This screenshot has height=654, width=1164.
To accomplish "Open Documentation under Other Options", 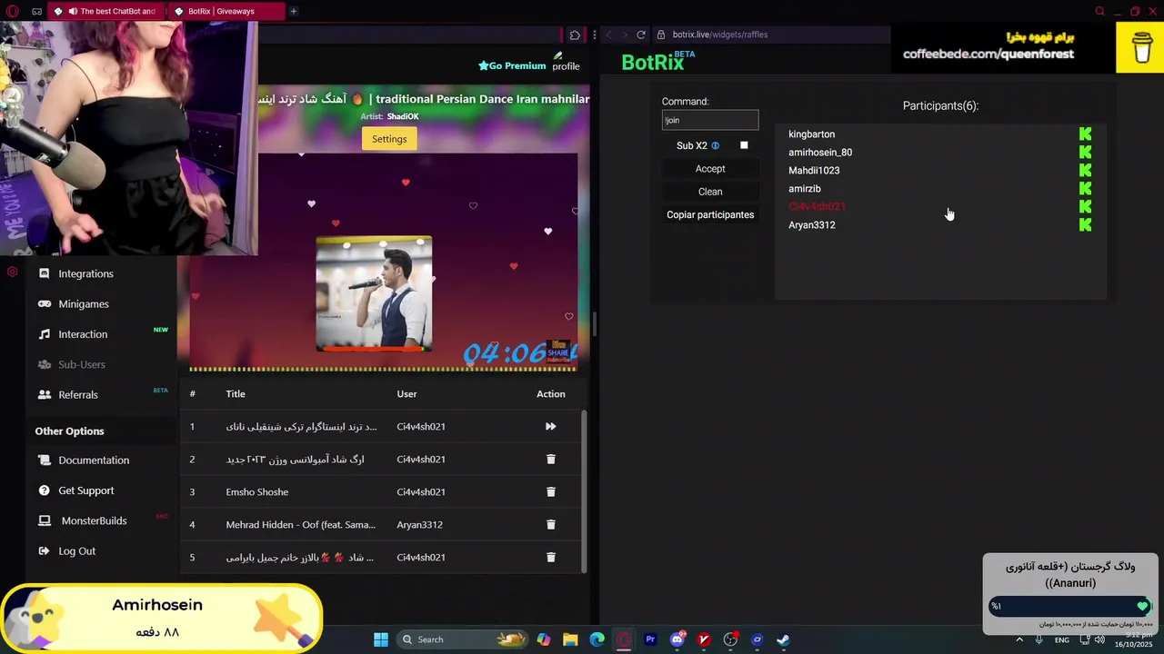I will tap(93, 460).
